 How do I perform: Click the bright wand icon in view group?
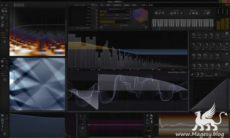point(208,13)
